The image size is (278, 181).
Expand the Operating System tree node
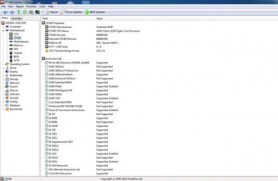click(3, 64)
